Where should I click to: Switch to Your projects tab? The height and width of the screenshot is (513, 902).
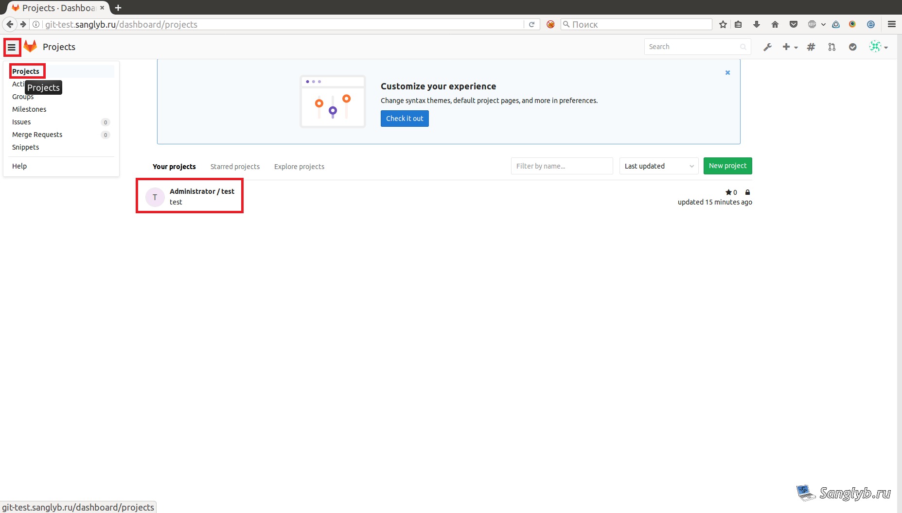point(174,167)
